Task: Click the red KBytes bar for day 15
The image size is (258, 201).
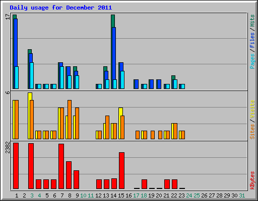Action: point(121,171)
